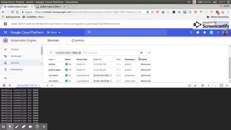
Task: Open the user account avatar
Action: 225,32
